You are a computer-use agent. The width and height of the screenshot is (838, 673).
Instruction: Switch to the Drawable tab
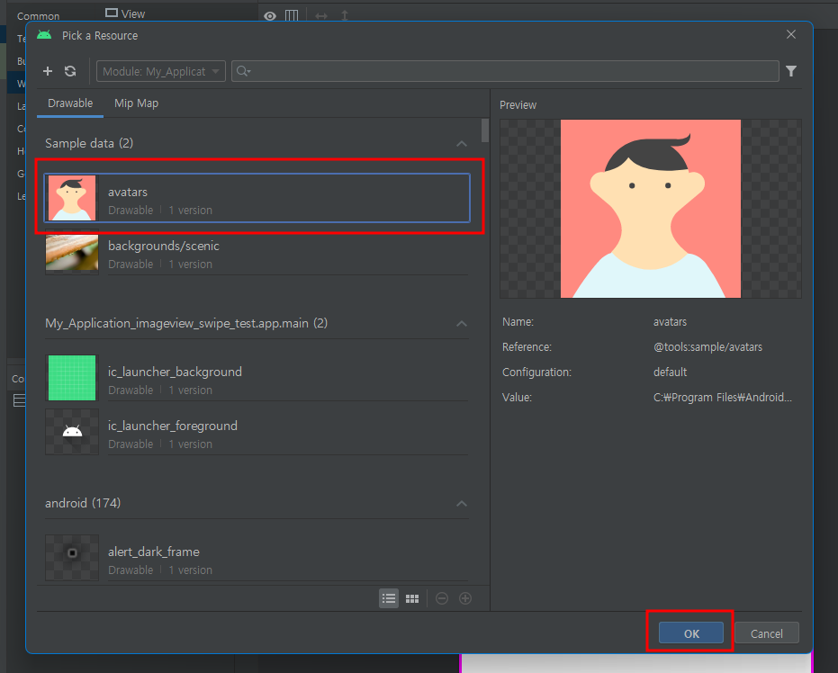(x=70, y=103)
